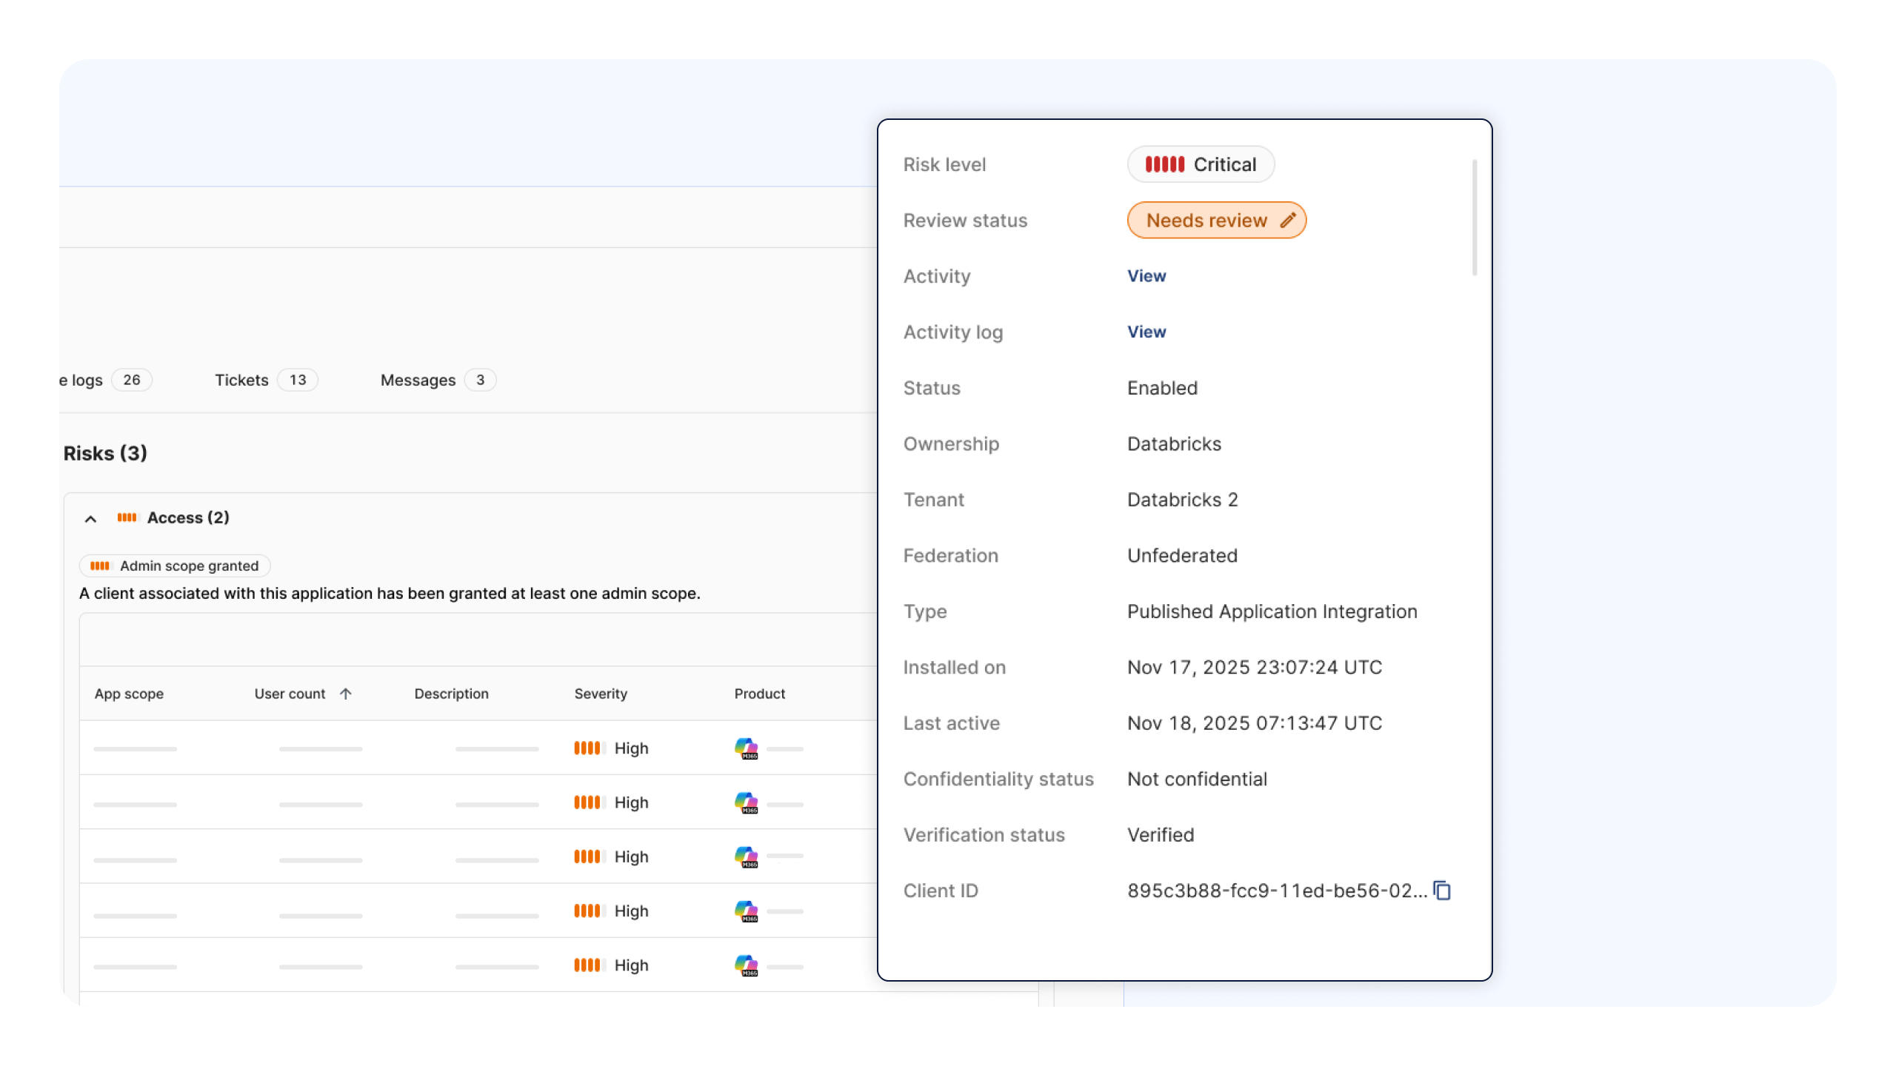Click the Critical risk level bars icon
This screenshot has height=1066, width=1896.
1164,164
